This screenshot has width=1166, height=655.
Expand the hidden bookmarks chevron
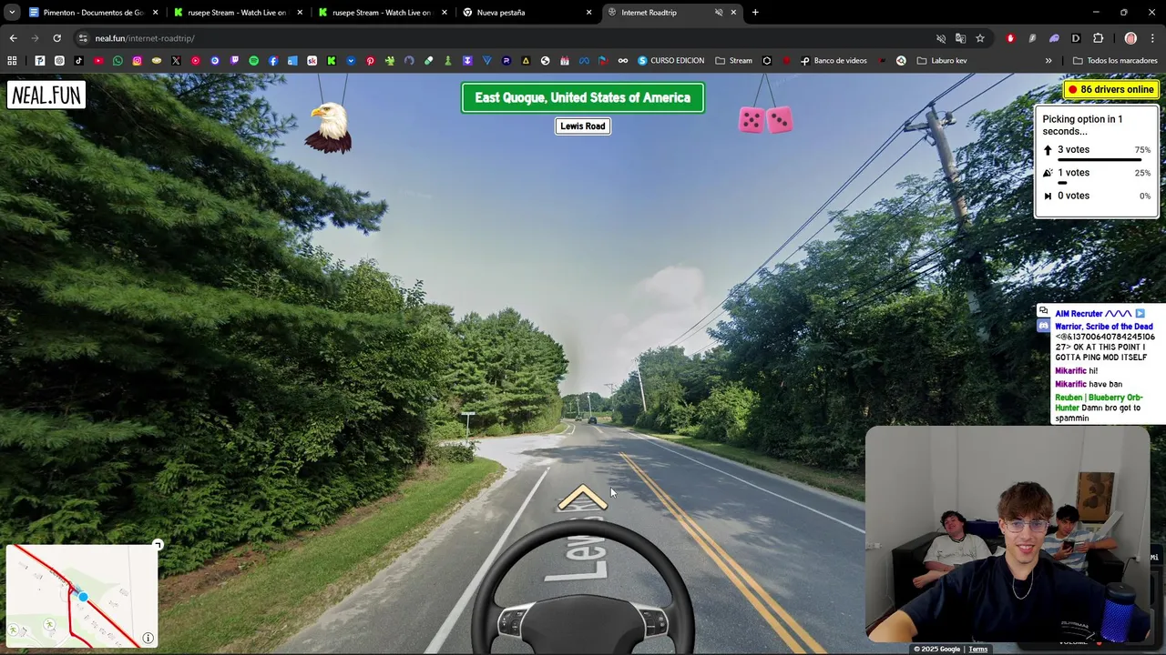pos(1048,61)
